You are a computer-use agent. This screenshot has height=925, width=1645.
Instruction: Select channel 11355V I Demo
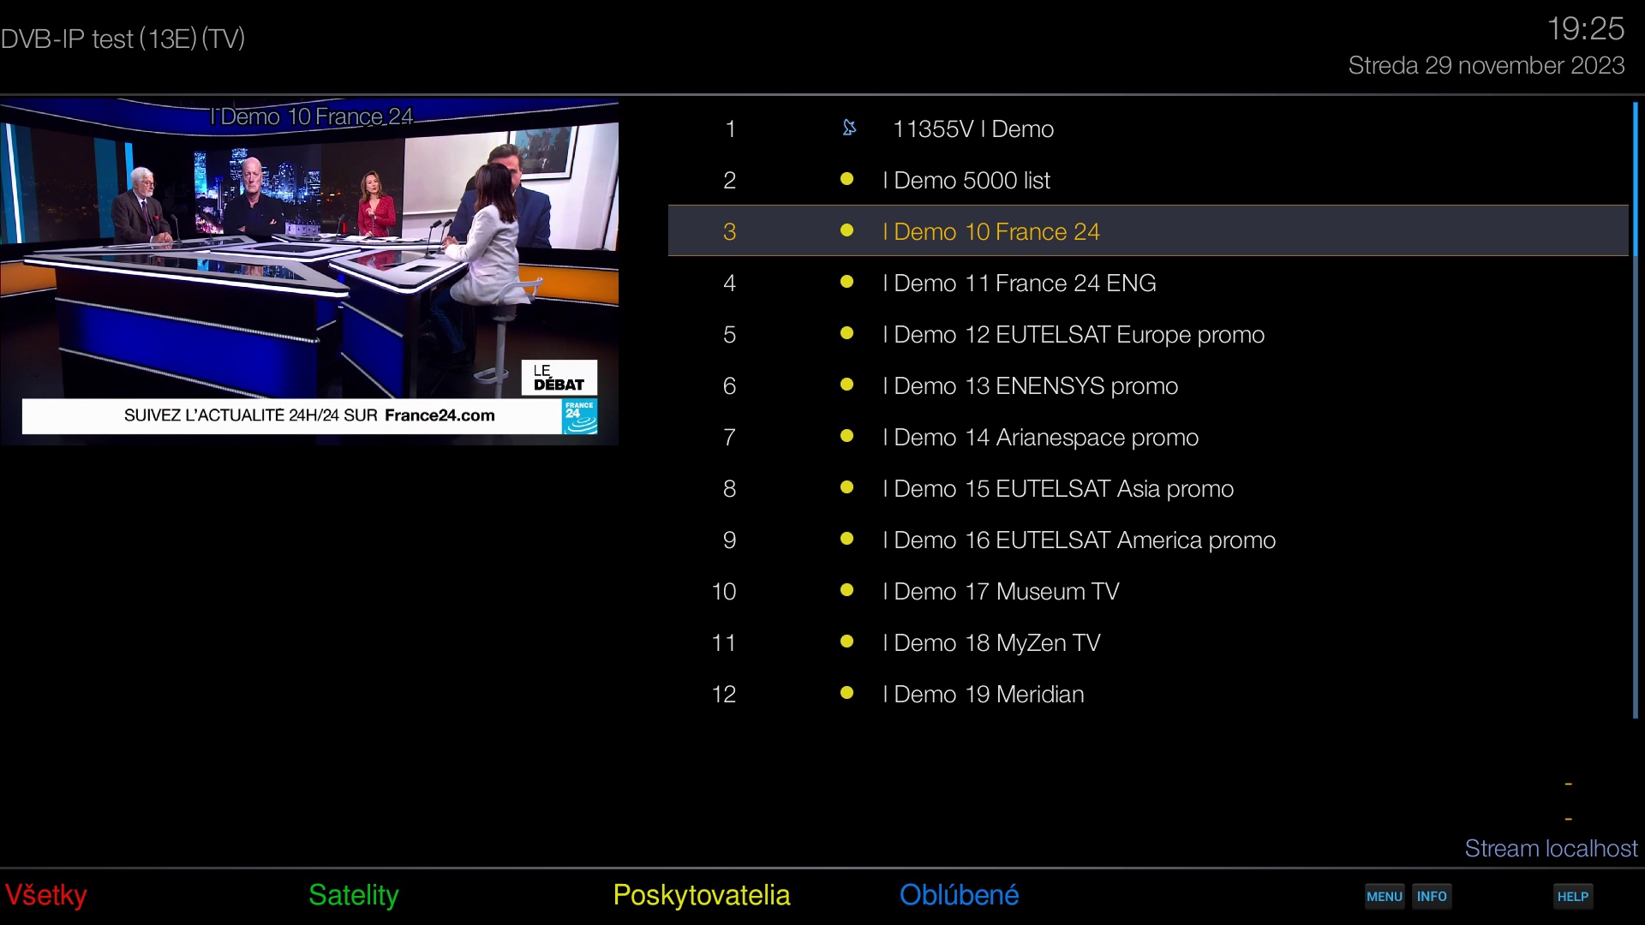[1148, 128]
